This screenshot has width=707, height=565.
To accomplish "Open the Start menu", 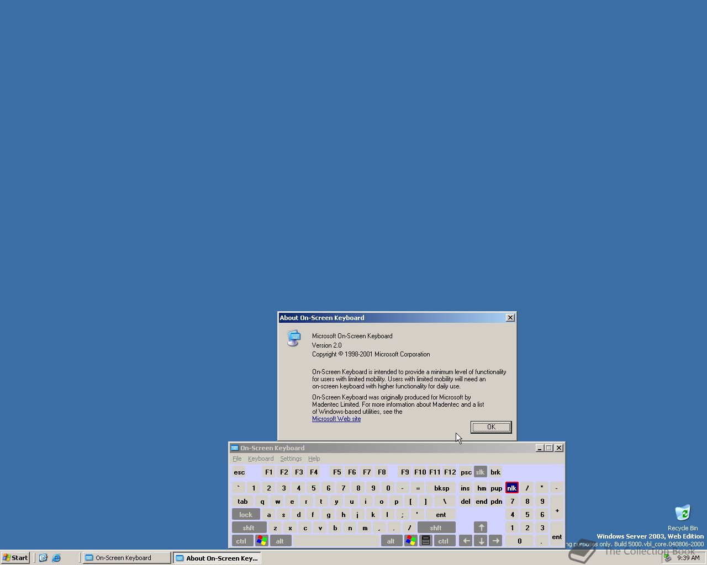I will click(x=15, y=558).
